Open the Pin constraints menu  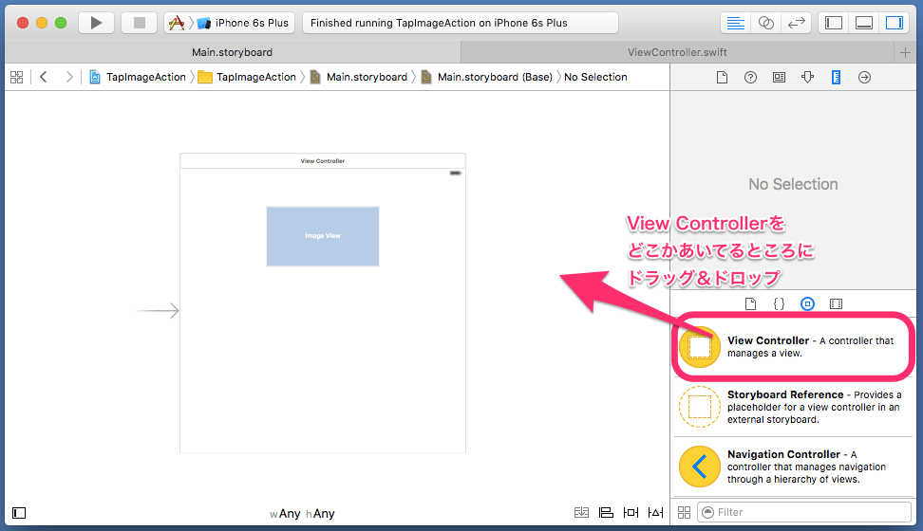pyautogui.click(x=631, y=513)
